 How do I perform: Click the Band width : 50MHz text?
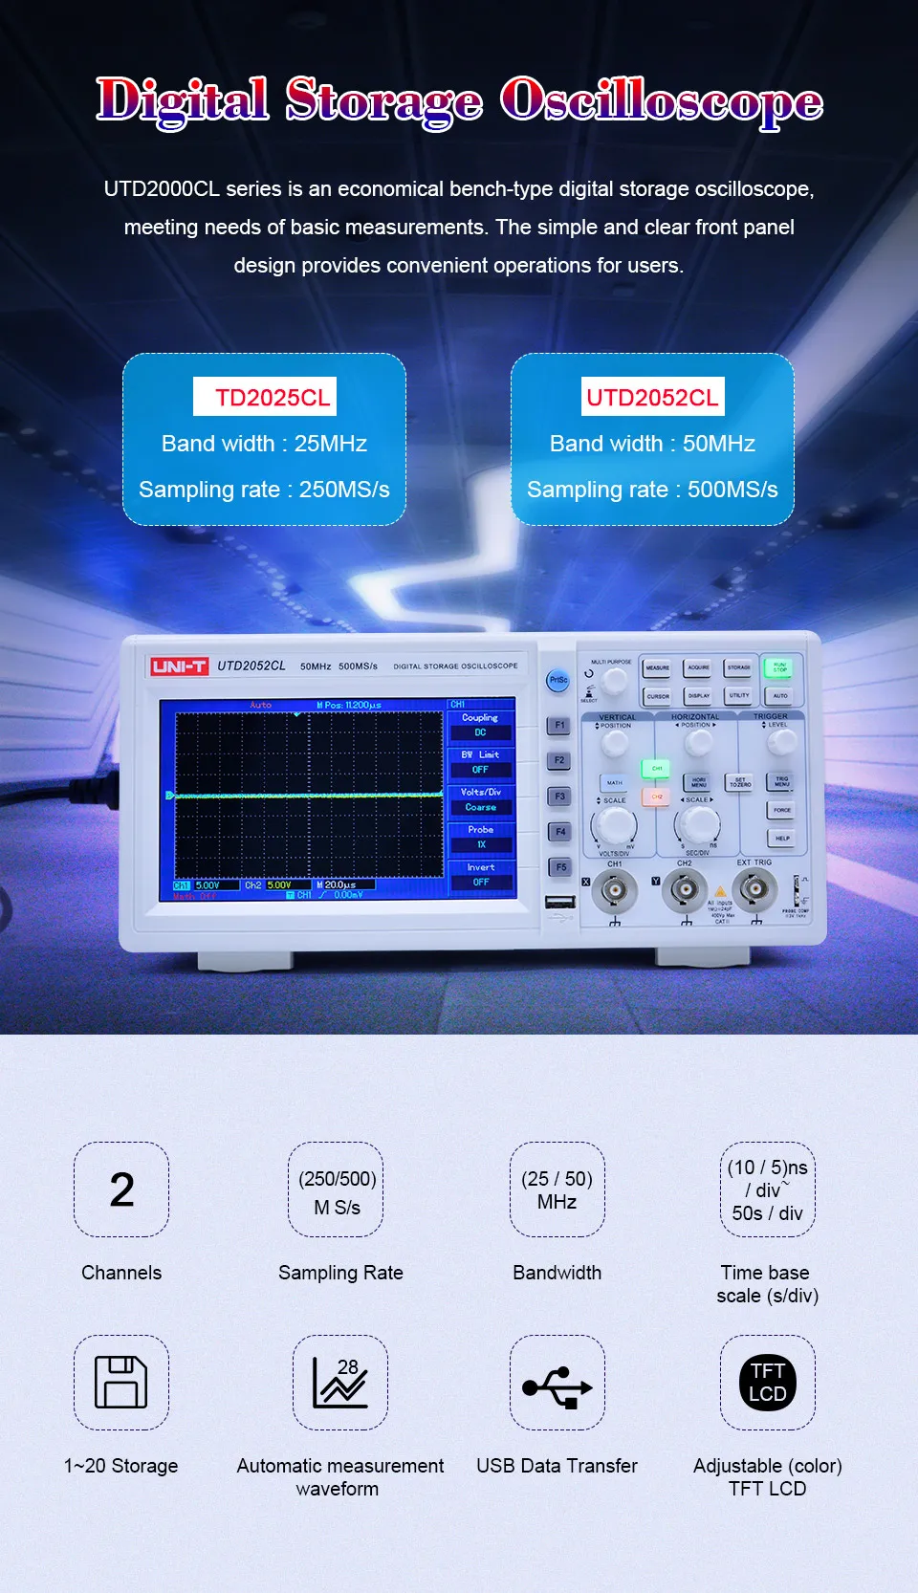click(x=652, y=444)
